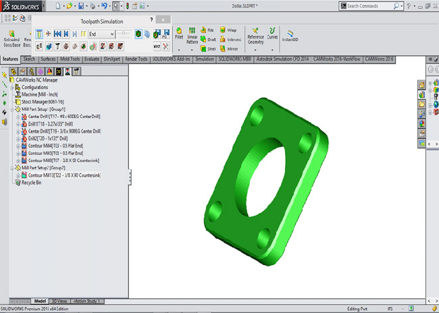The height and width of the screenshot is (313, 439).
Task: Toggle green stock display button
Action: [x=138, y=34]
